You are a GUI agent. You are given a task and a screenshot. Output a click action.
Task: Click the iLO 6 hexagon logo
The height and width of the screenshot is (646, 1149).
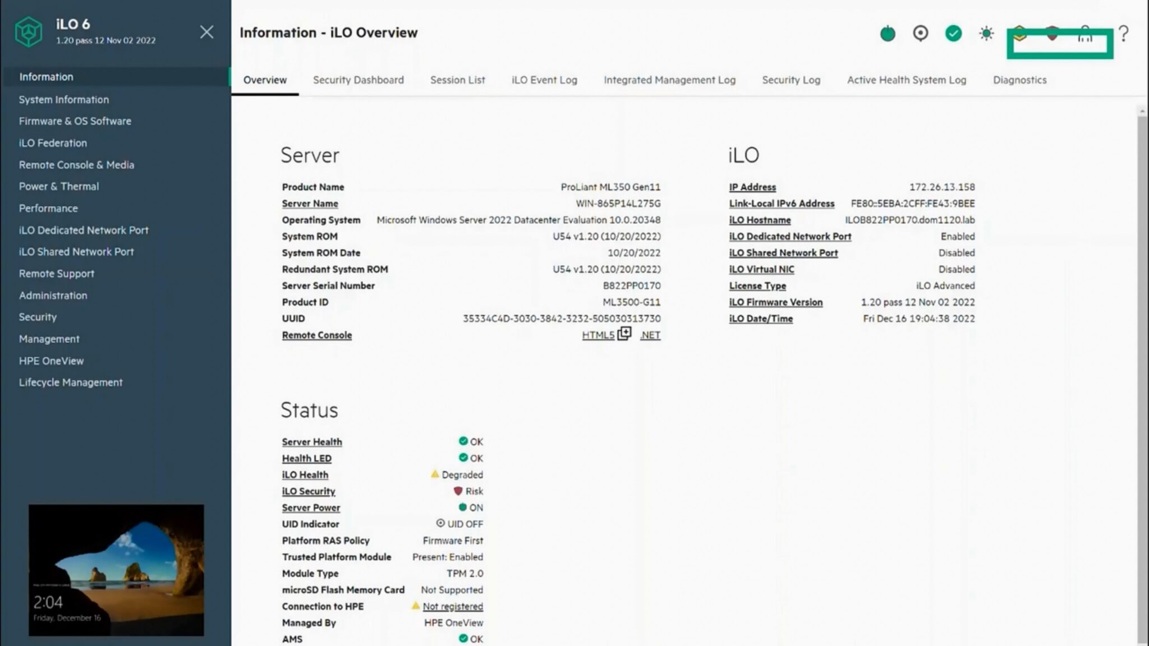tap(28, 31)
